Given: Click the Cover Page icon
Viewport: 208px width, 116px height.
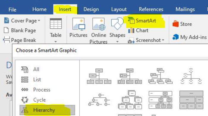Looking at the screenshot, I should click(7, 20).
